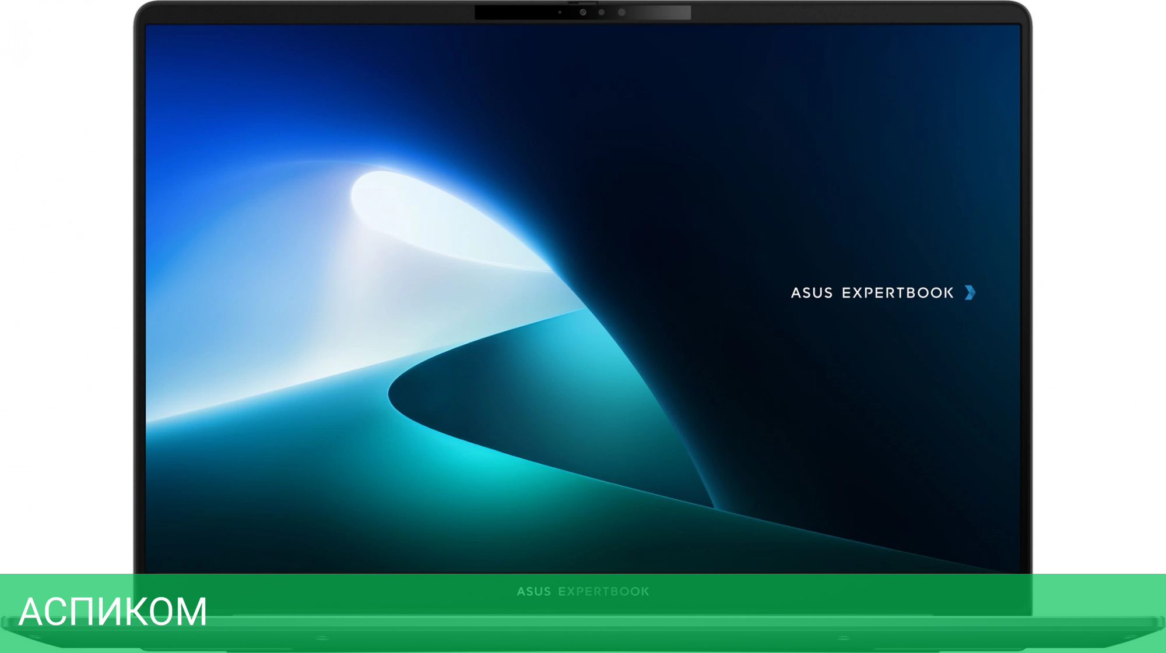Click the webcam lens in top bezel

[582, 12]
